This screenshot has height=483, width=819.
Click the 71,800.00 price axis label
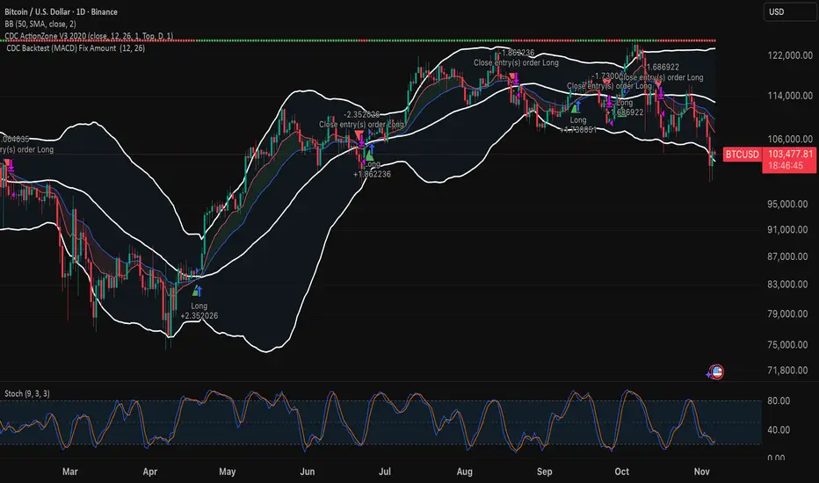click(787, 371)
